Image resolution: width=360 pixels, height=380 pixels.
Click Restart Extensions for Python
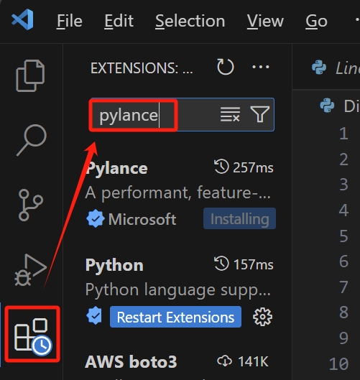[x=175, y=317]
